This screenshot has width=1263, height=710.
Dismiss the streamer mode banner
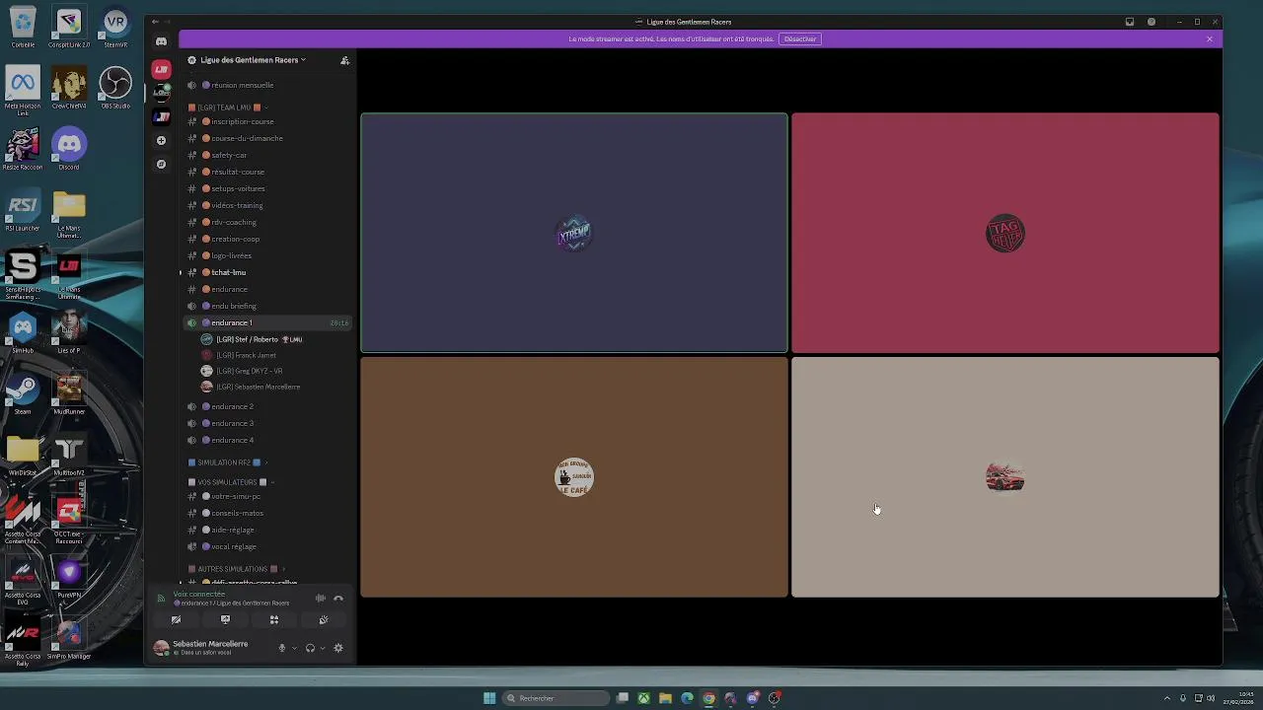pos(1210,39)
